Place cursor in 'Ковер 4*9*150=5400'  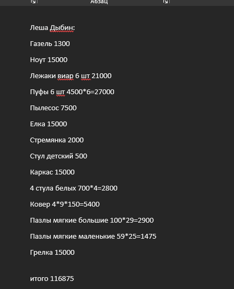65,204
